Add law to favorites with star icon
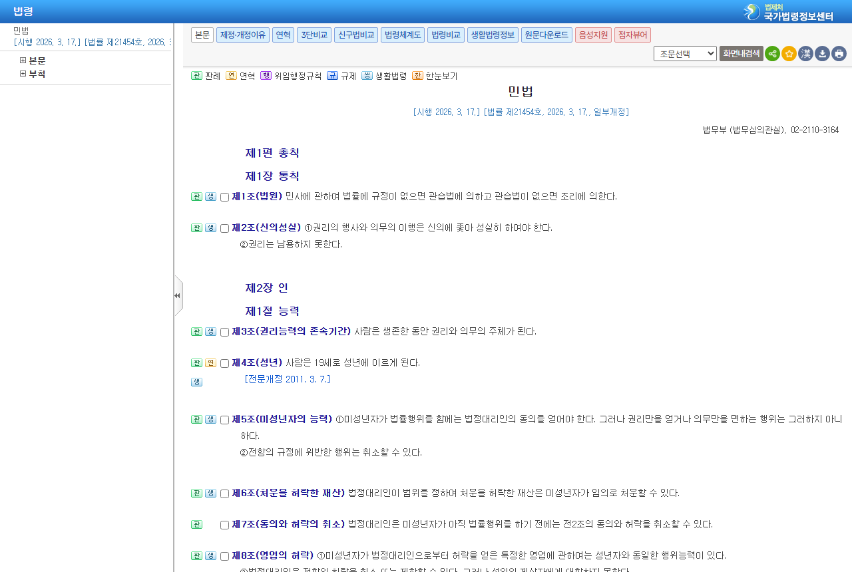This screenshot has width=852, height=572. pos(789,54)
